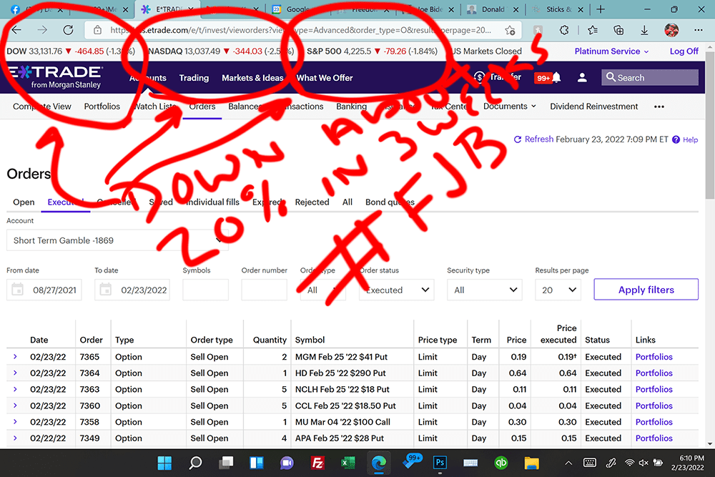Open a new browser tab
Screen dimensions: 715x477
(x=601, y=9)
